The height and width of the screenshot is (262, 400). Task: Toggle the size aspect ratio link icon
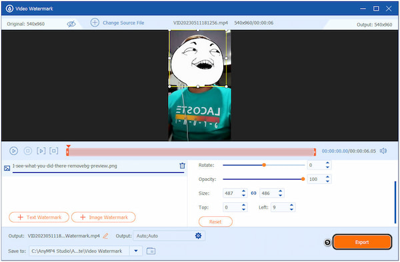(x=253, y=193)
